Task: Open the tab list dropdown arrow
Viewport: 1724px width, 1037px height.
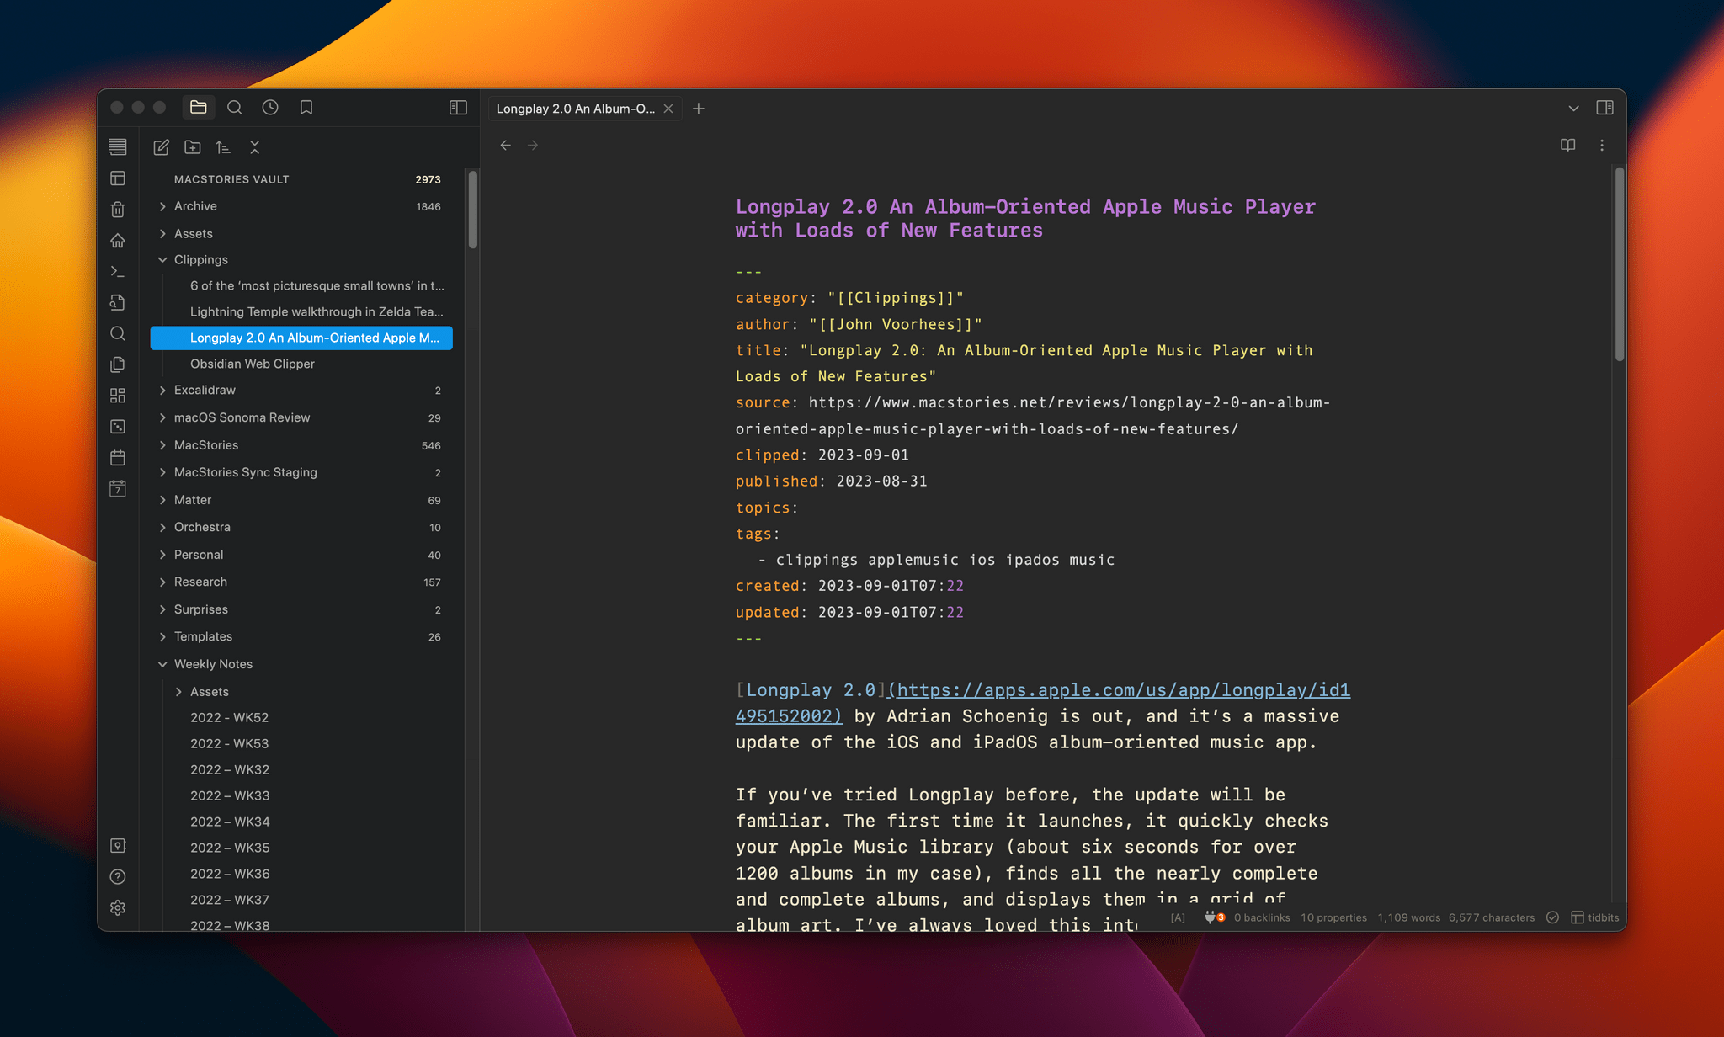Action: 1573,109
